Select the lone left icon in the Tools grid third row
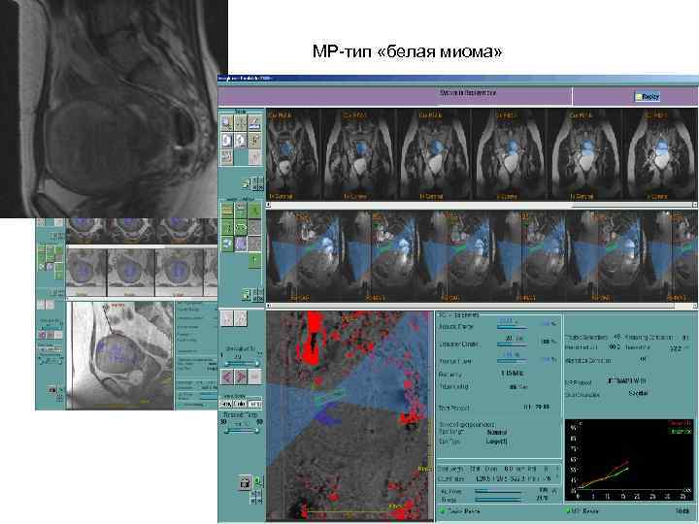The image size is (699, 524). (227, 157)
